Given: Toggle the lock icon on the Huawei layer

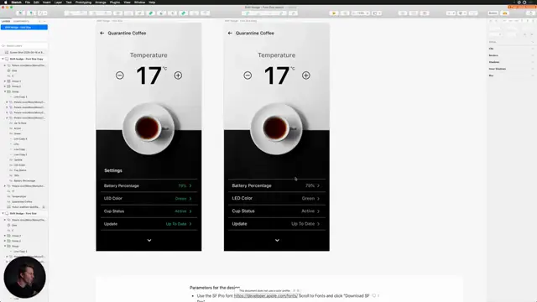Looking at the screenshot, I should point(44,207).
